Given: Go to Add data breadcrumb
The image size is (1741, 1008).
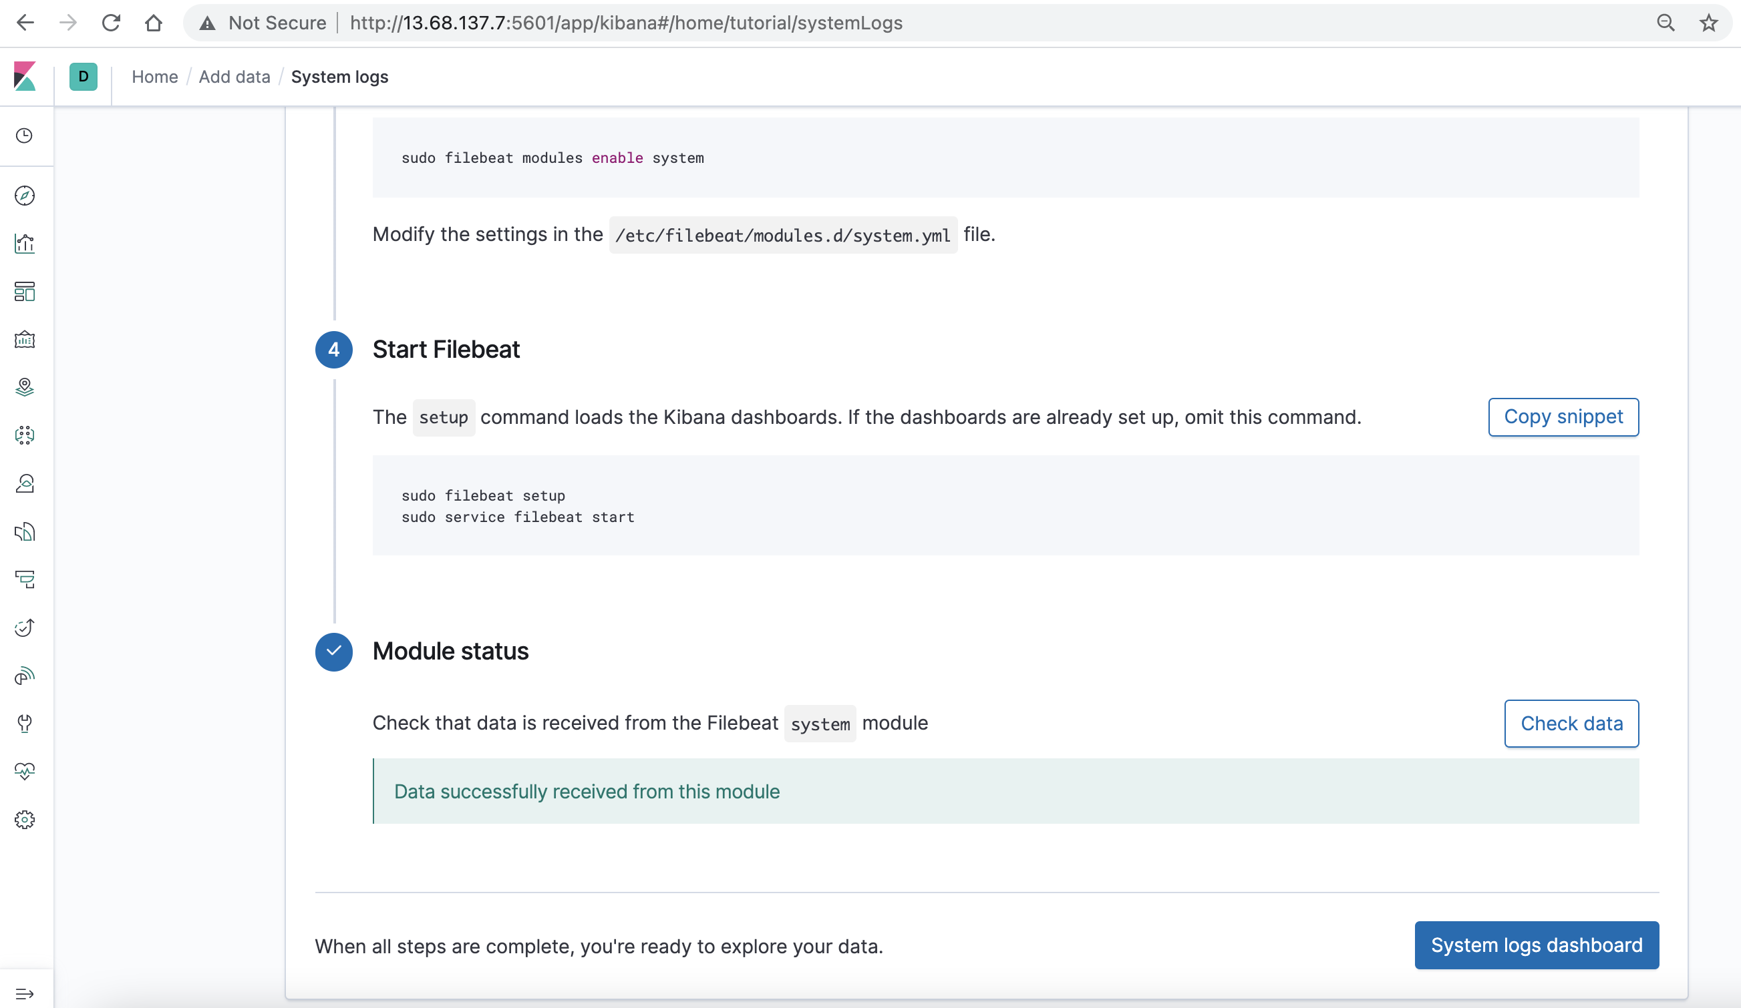Looking at the screenshot, I should pyautogui.click(x=234, y=77).
